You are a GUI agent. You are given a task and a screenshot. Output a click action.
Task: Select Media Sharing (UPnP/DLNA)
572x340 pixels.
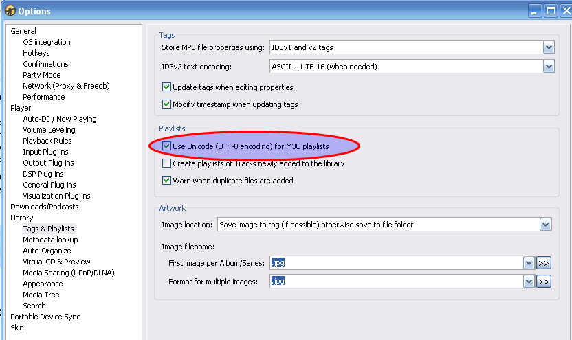click(69, 273)
